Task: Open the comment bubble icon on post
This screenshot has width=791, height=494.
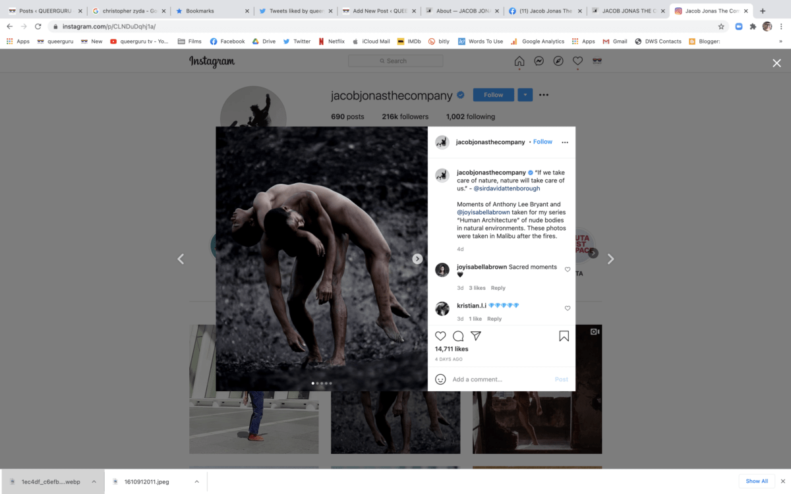Action: tap(458, 336)
